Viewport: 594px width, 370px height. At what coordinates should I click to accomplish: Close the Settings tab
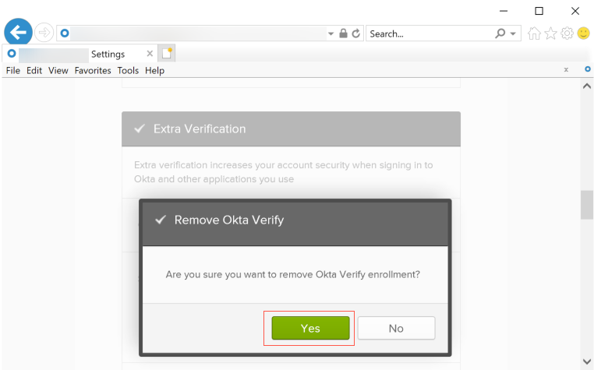148,54
